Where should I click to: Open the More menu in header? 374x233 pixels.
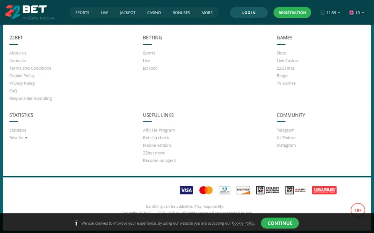tap(207, 12)
